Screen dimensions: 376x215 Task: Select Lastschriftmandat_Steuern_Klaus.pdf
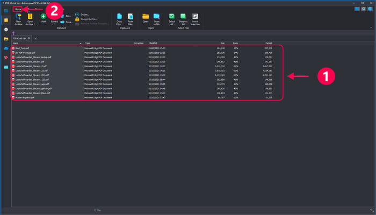[33, 93]
